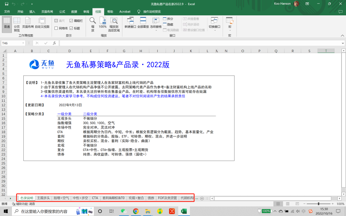
Task: Select row header 12
Action: click(3, 105)
